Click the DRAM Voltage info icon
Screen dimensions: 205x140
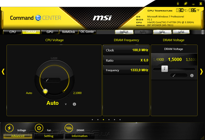pos(192,75)
